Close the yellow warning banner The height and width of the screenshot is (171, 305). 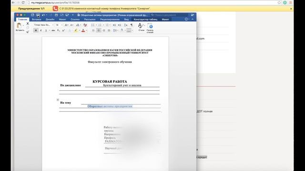(291, 9)
